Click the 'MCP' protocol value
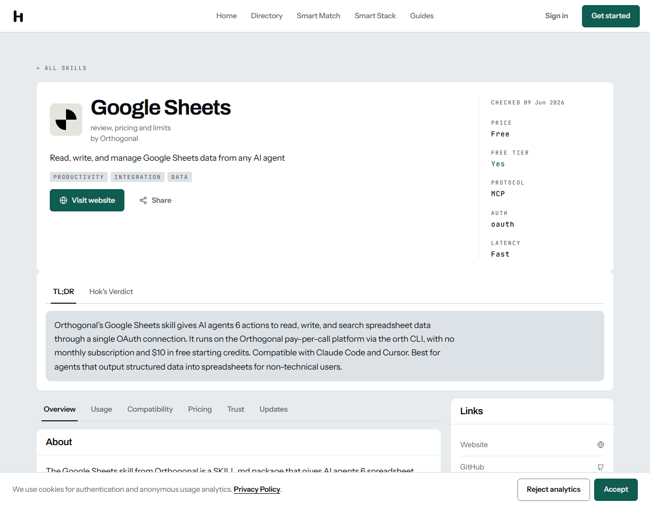650x507 pixels. [x=498, y=194]
